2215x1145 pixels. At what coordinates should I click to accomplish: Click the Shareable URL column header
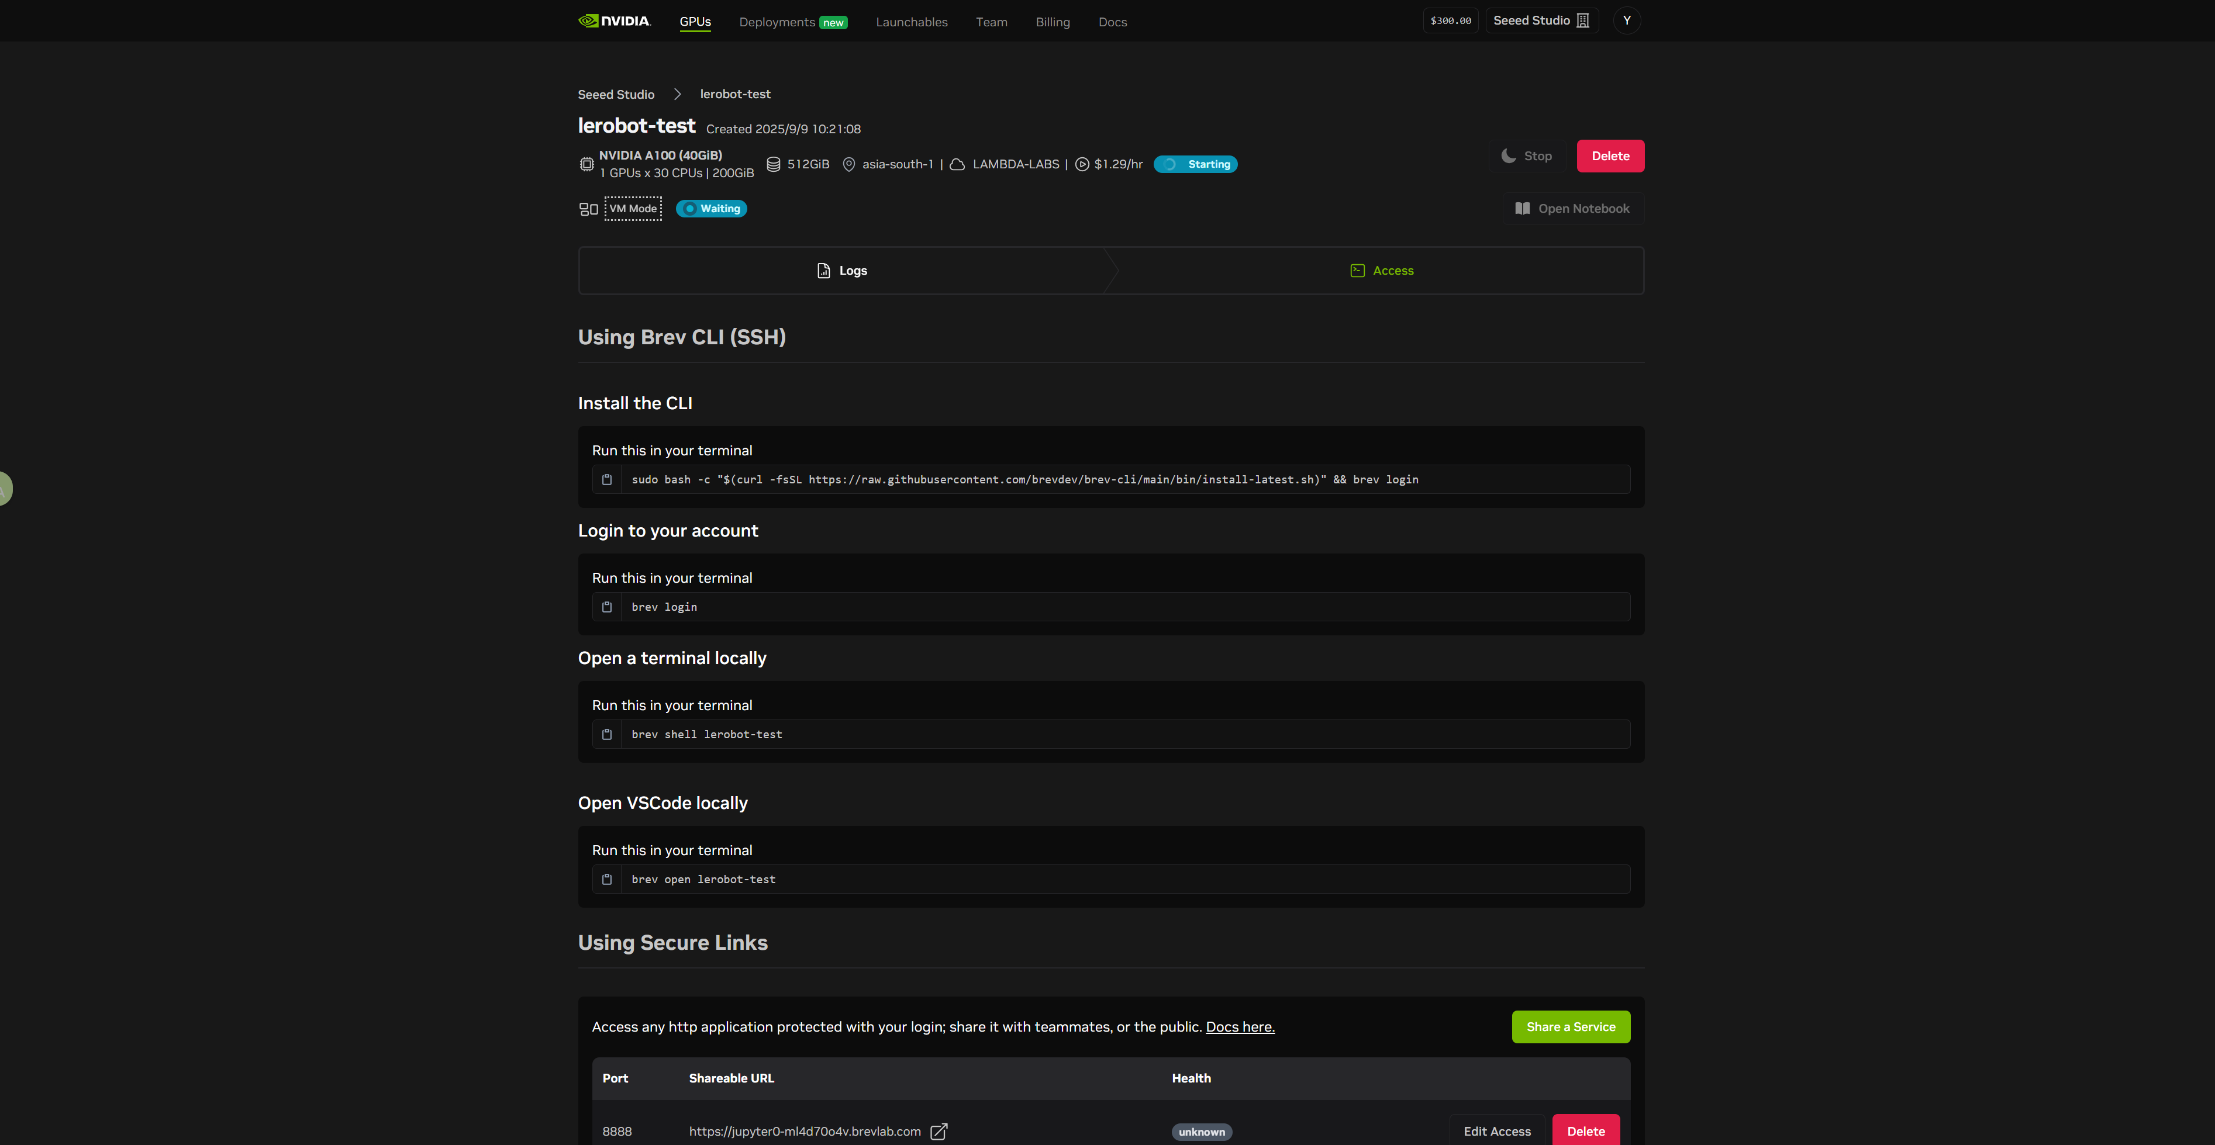(x=731, y=1079)
